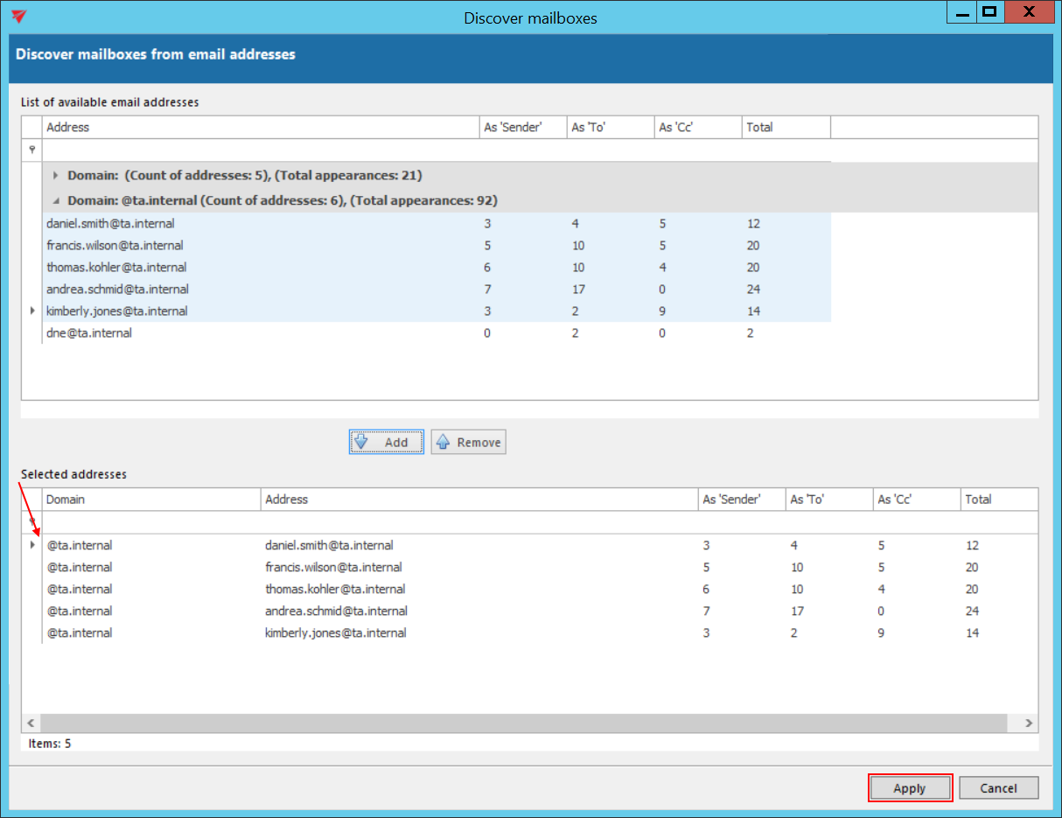
Task: Expand the collapsed blank Domain group
Action: pos(56,175)
